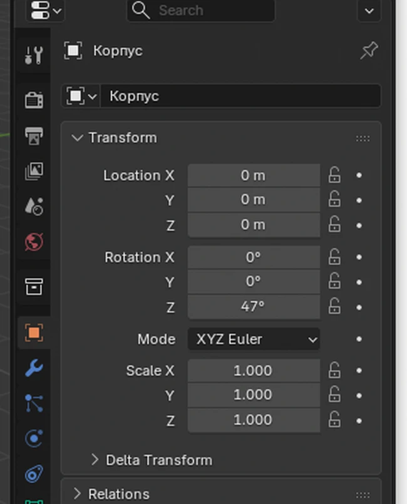Animate Scale Y via its keyframe dot

click(359, 395)
